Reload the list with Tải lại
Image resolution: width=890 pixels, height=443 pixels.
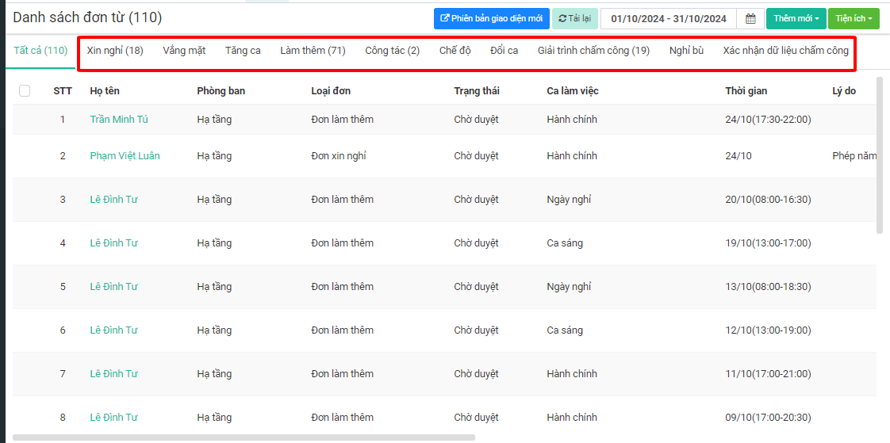tap(574, 19)
